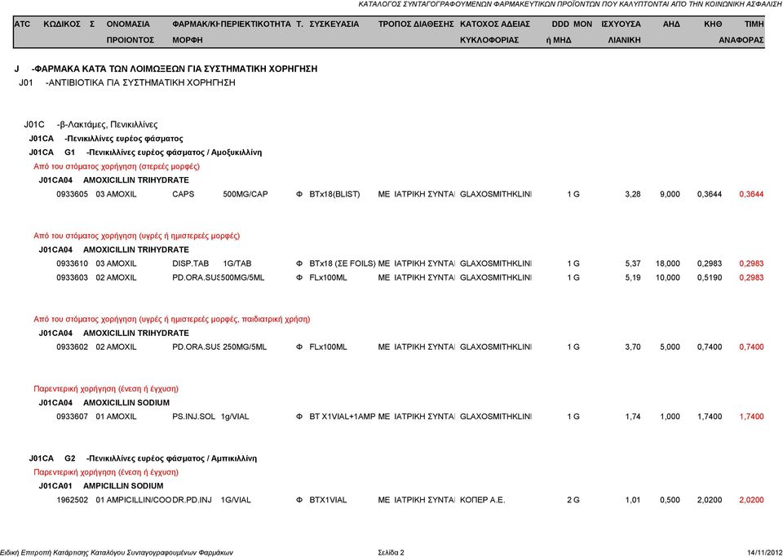Click heading J01C β-Λακτάμες, Πενικιλλίνες

[x=91, y=125]
